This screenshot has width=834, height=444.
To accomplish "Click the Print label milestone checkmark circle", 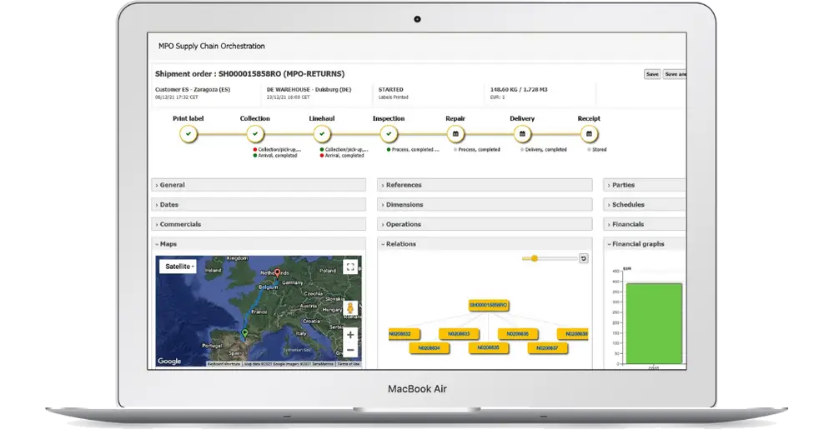I will click(188, 133).
